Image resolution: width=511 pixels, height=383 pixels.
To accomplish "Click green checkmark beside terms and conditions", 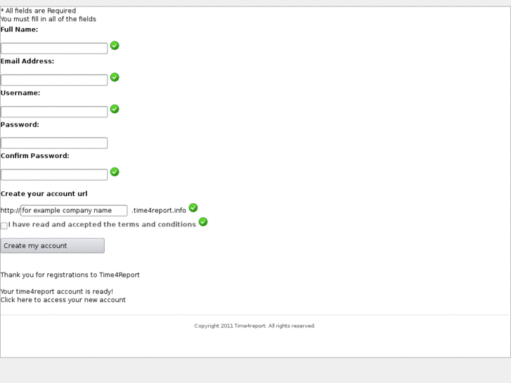I will click(x=203, y=222).
